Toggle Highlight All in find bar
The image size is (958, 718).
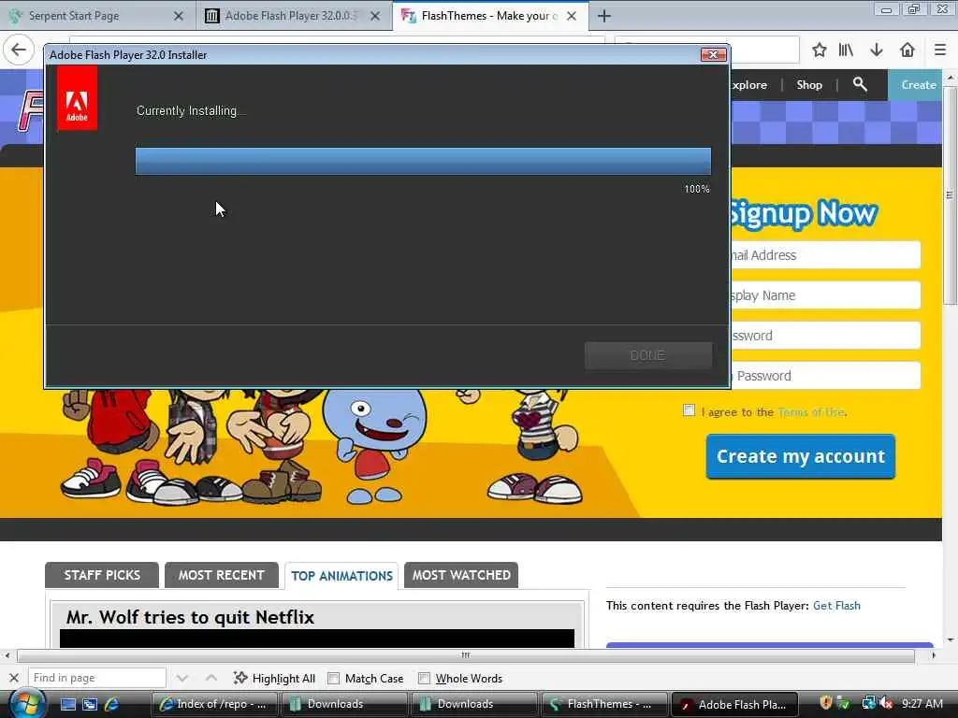click(274, 679)
